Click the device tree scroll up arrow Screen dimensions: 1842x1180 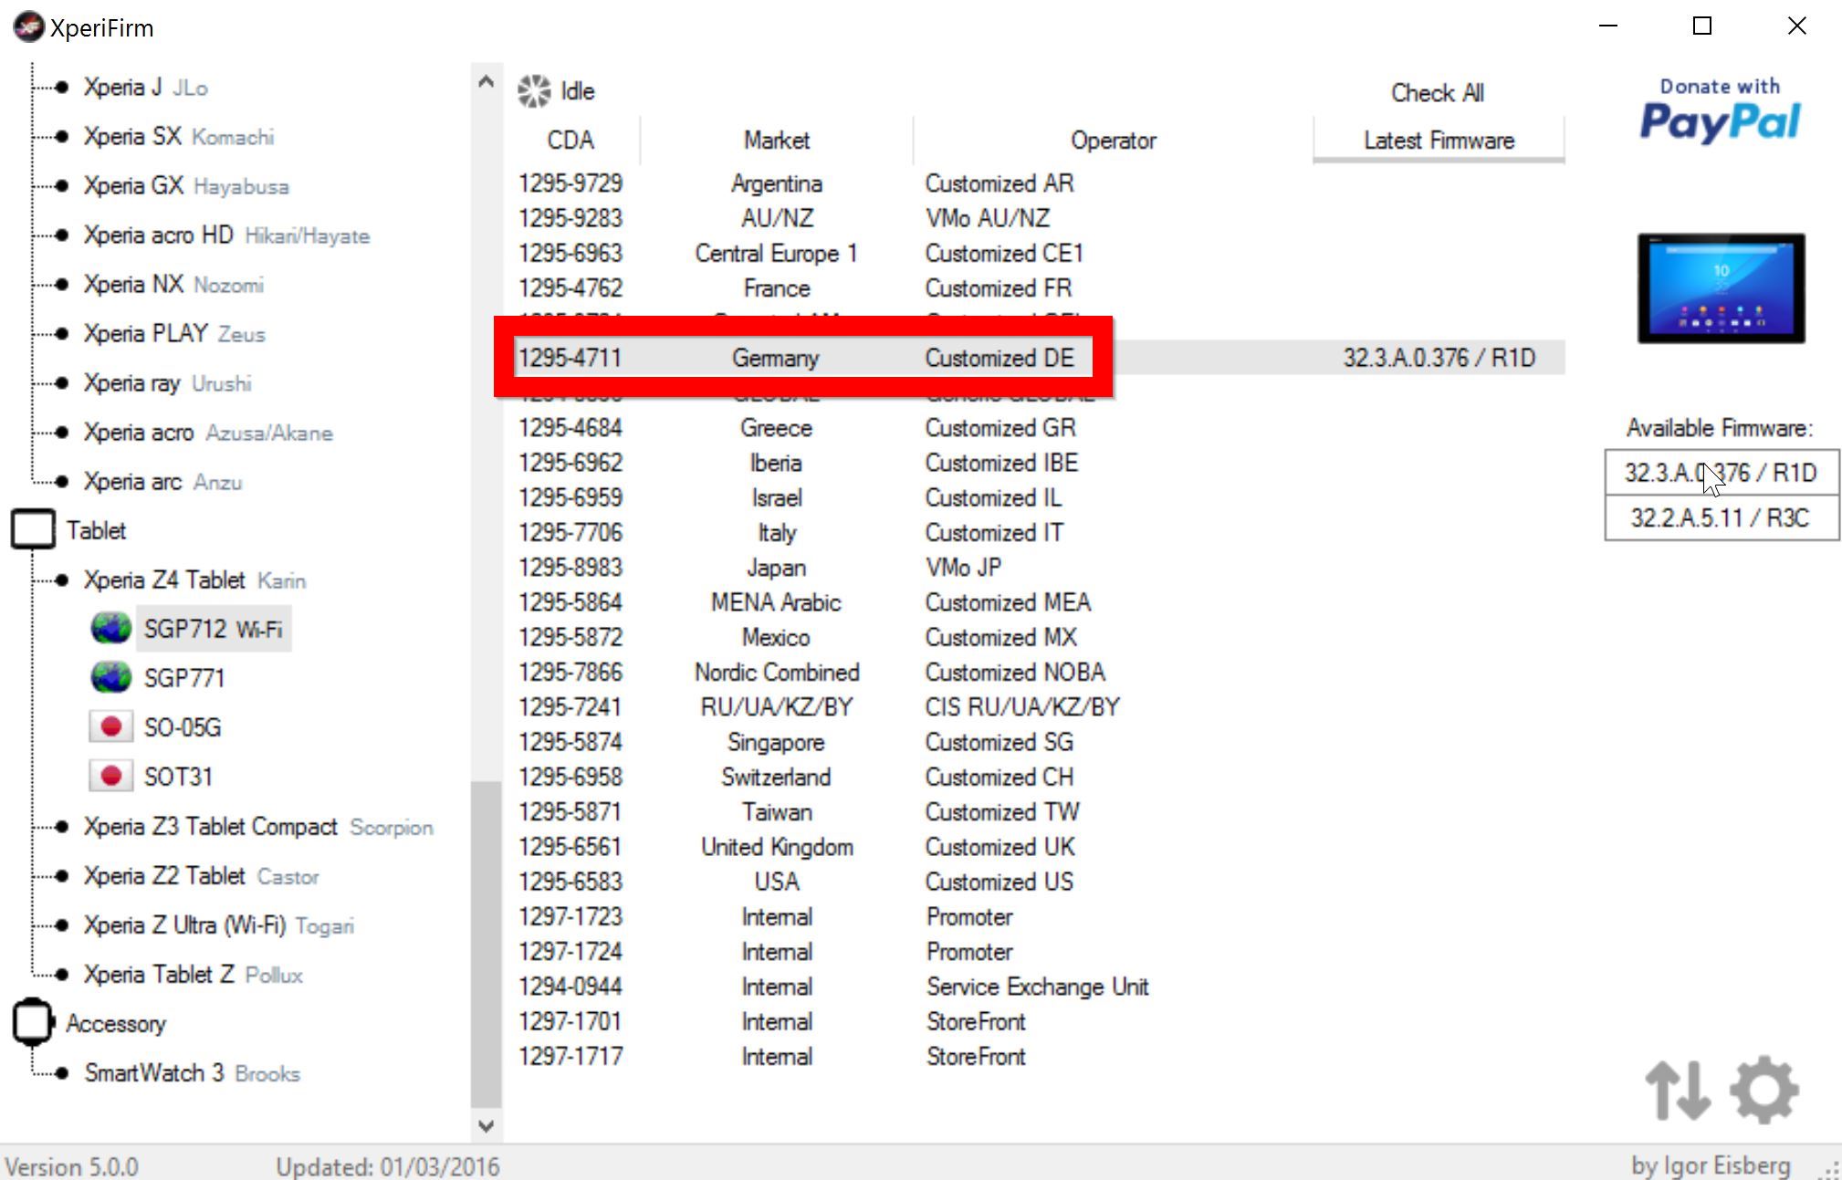(487, 82)
